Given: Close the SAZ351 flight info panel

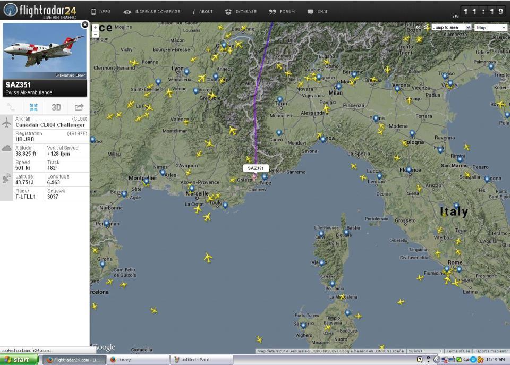Looking at the screenshot, I should tap(84, 25).
